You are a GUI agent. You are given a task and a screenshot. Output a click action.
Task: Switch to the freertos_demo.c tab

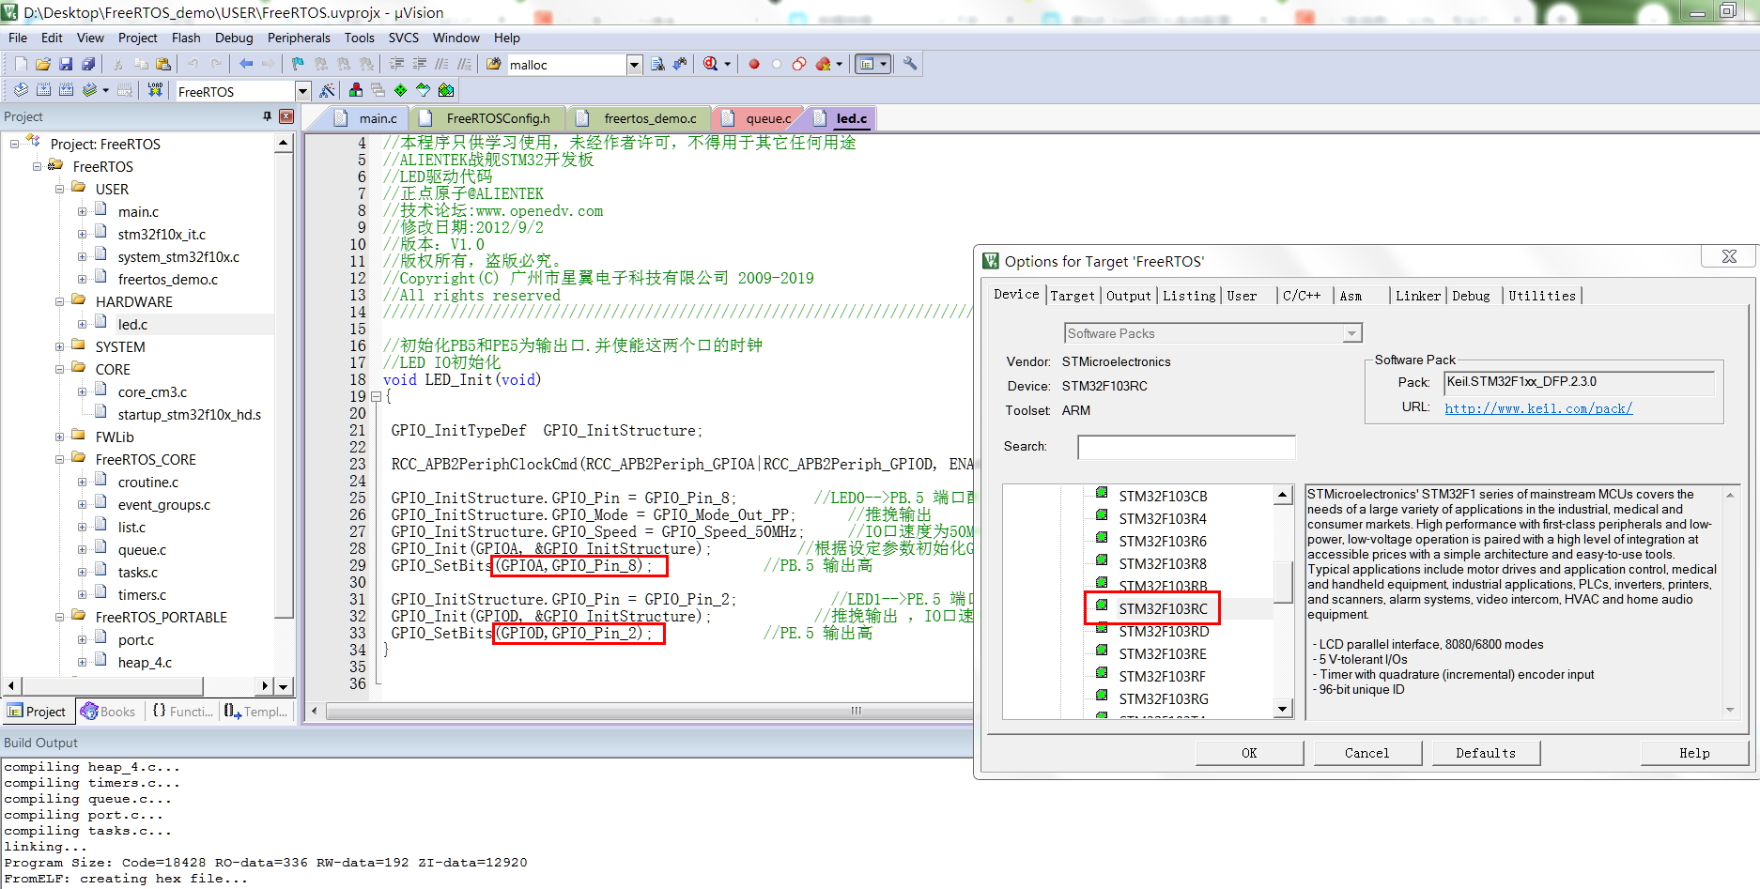[639, 118]
